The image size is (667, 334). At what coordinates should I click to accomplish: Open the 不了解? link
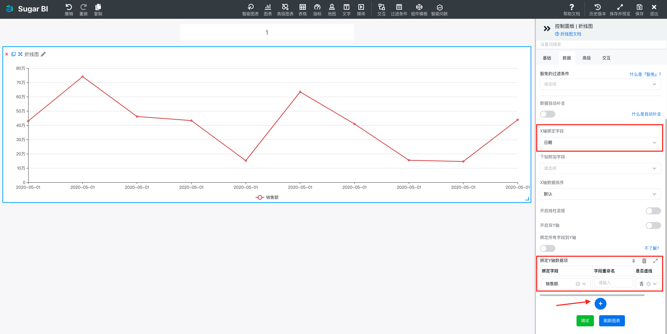652,248
